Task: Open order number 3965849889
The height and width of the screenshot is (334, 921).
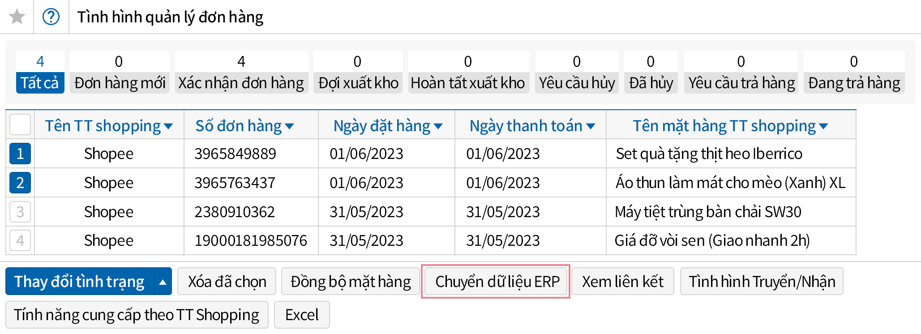Action: (235, 154)
